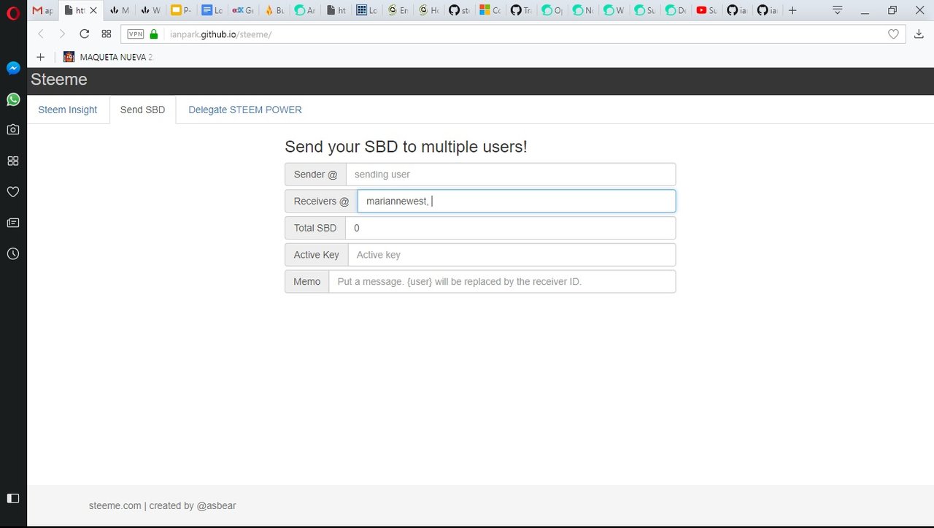Go back with the browser back arrow

tap(41, 34)
